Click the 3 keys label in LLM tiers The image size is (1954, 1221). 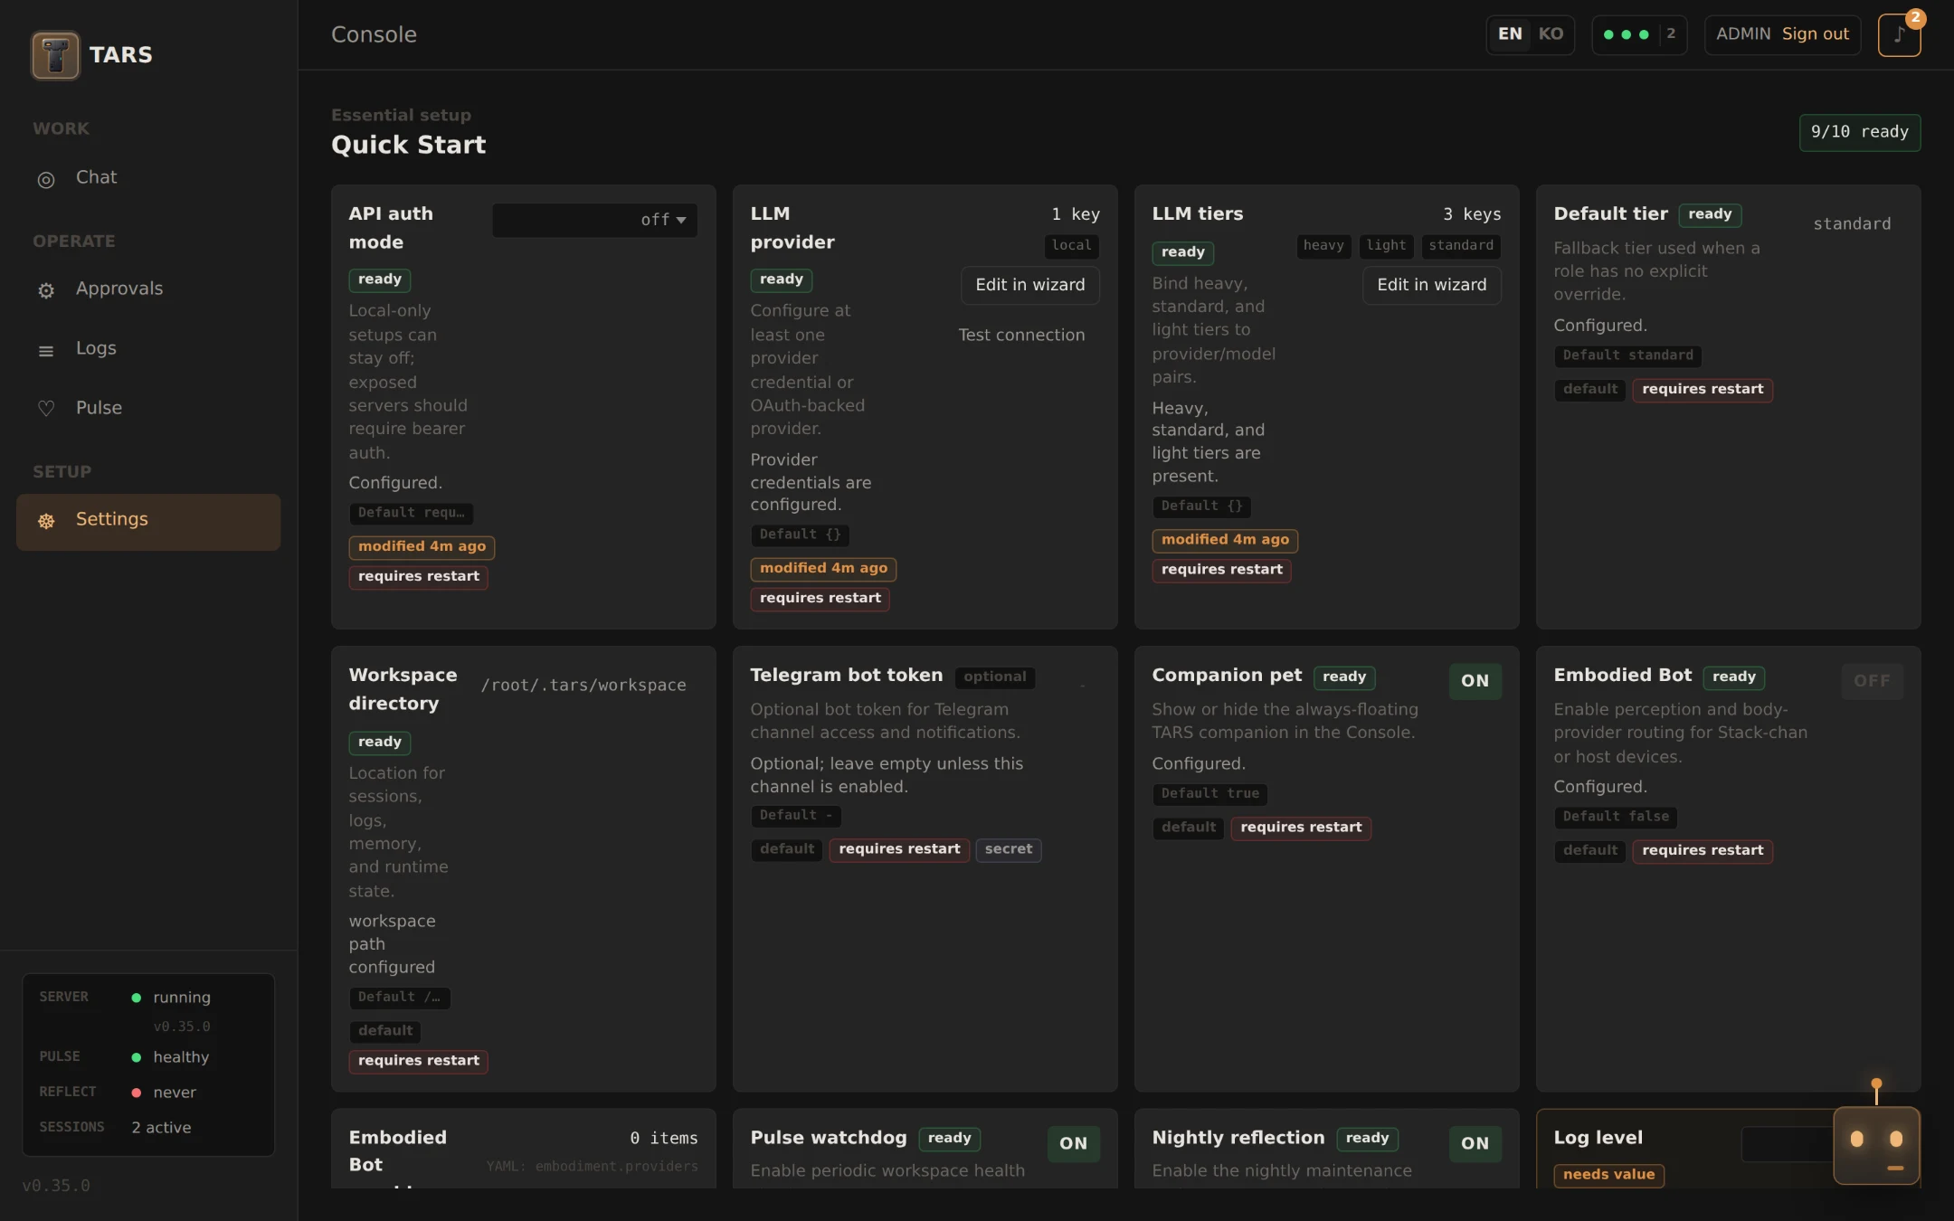pyautogui.click(x=1472, y=214)
